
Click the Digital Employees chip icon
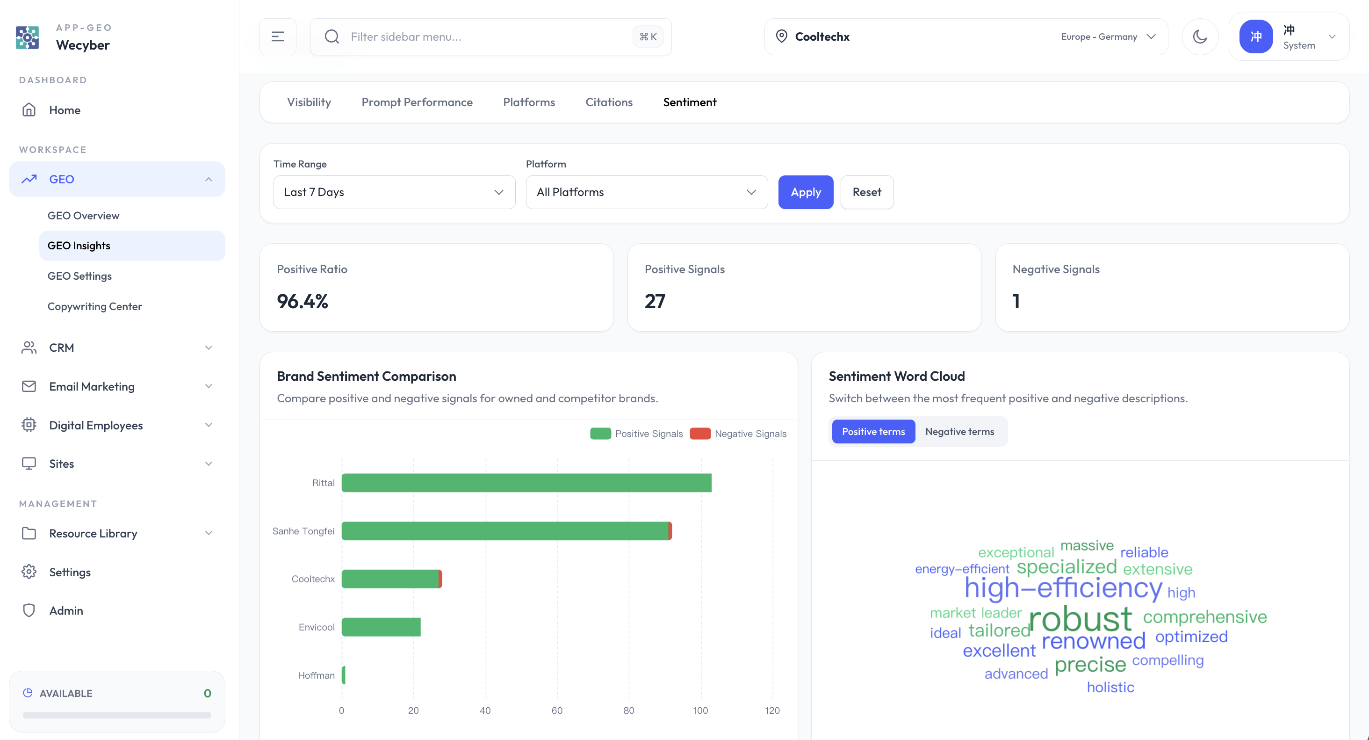pyautogui.click(x=29, y=425)
